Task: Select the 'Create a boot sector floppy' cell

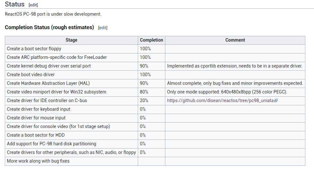Action: tap(34, 49)
